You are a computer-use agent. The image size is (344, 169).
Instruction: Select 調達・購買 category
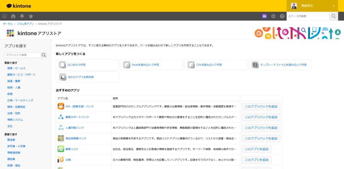click(x=13, y=81)
